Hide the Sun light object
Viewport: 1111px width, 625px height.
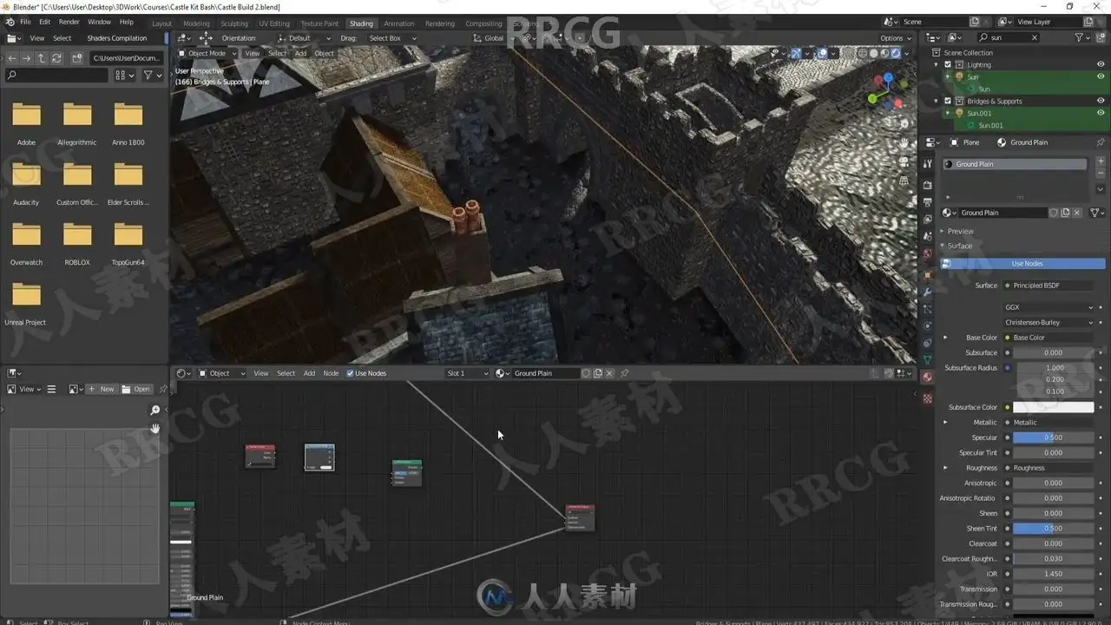tap(1101, 76)
